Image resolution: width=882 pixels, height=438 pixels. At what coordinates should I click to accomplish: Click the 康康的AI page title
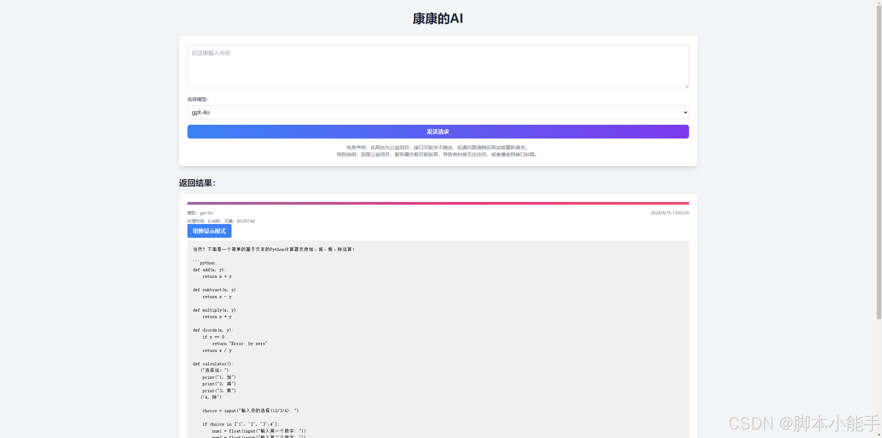pos(438,19)
